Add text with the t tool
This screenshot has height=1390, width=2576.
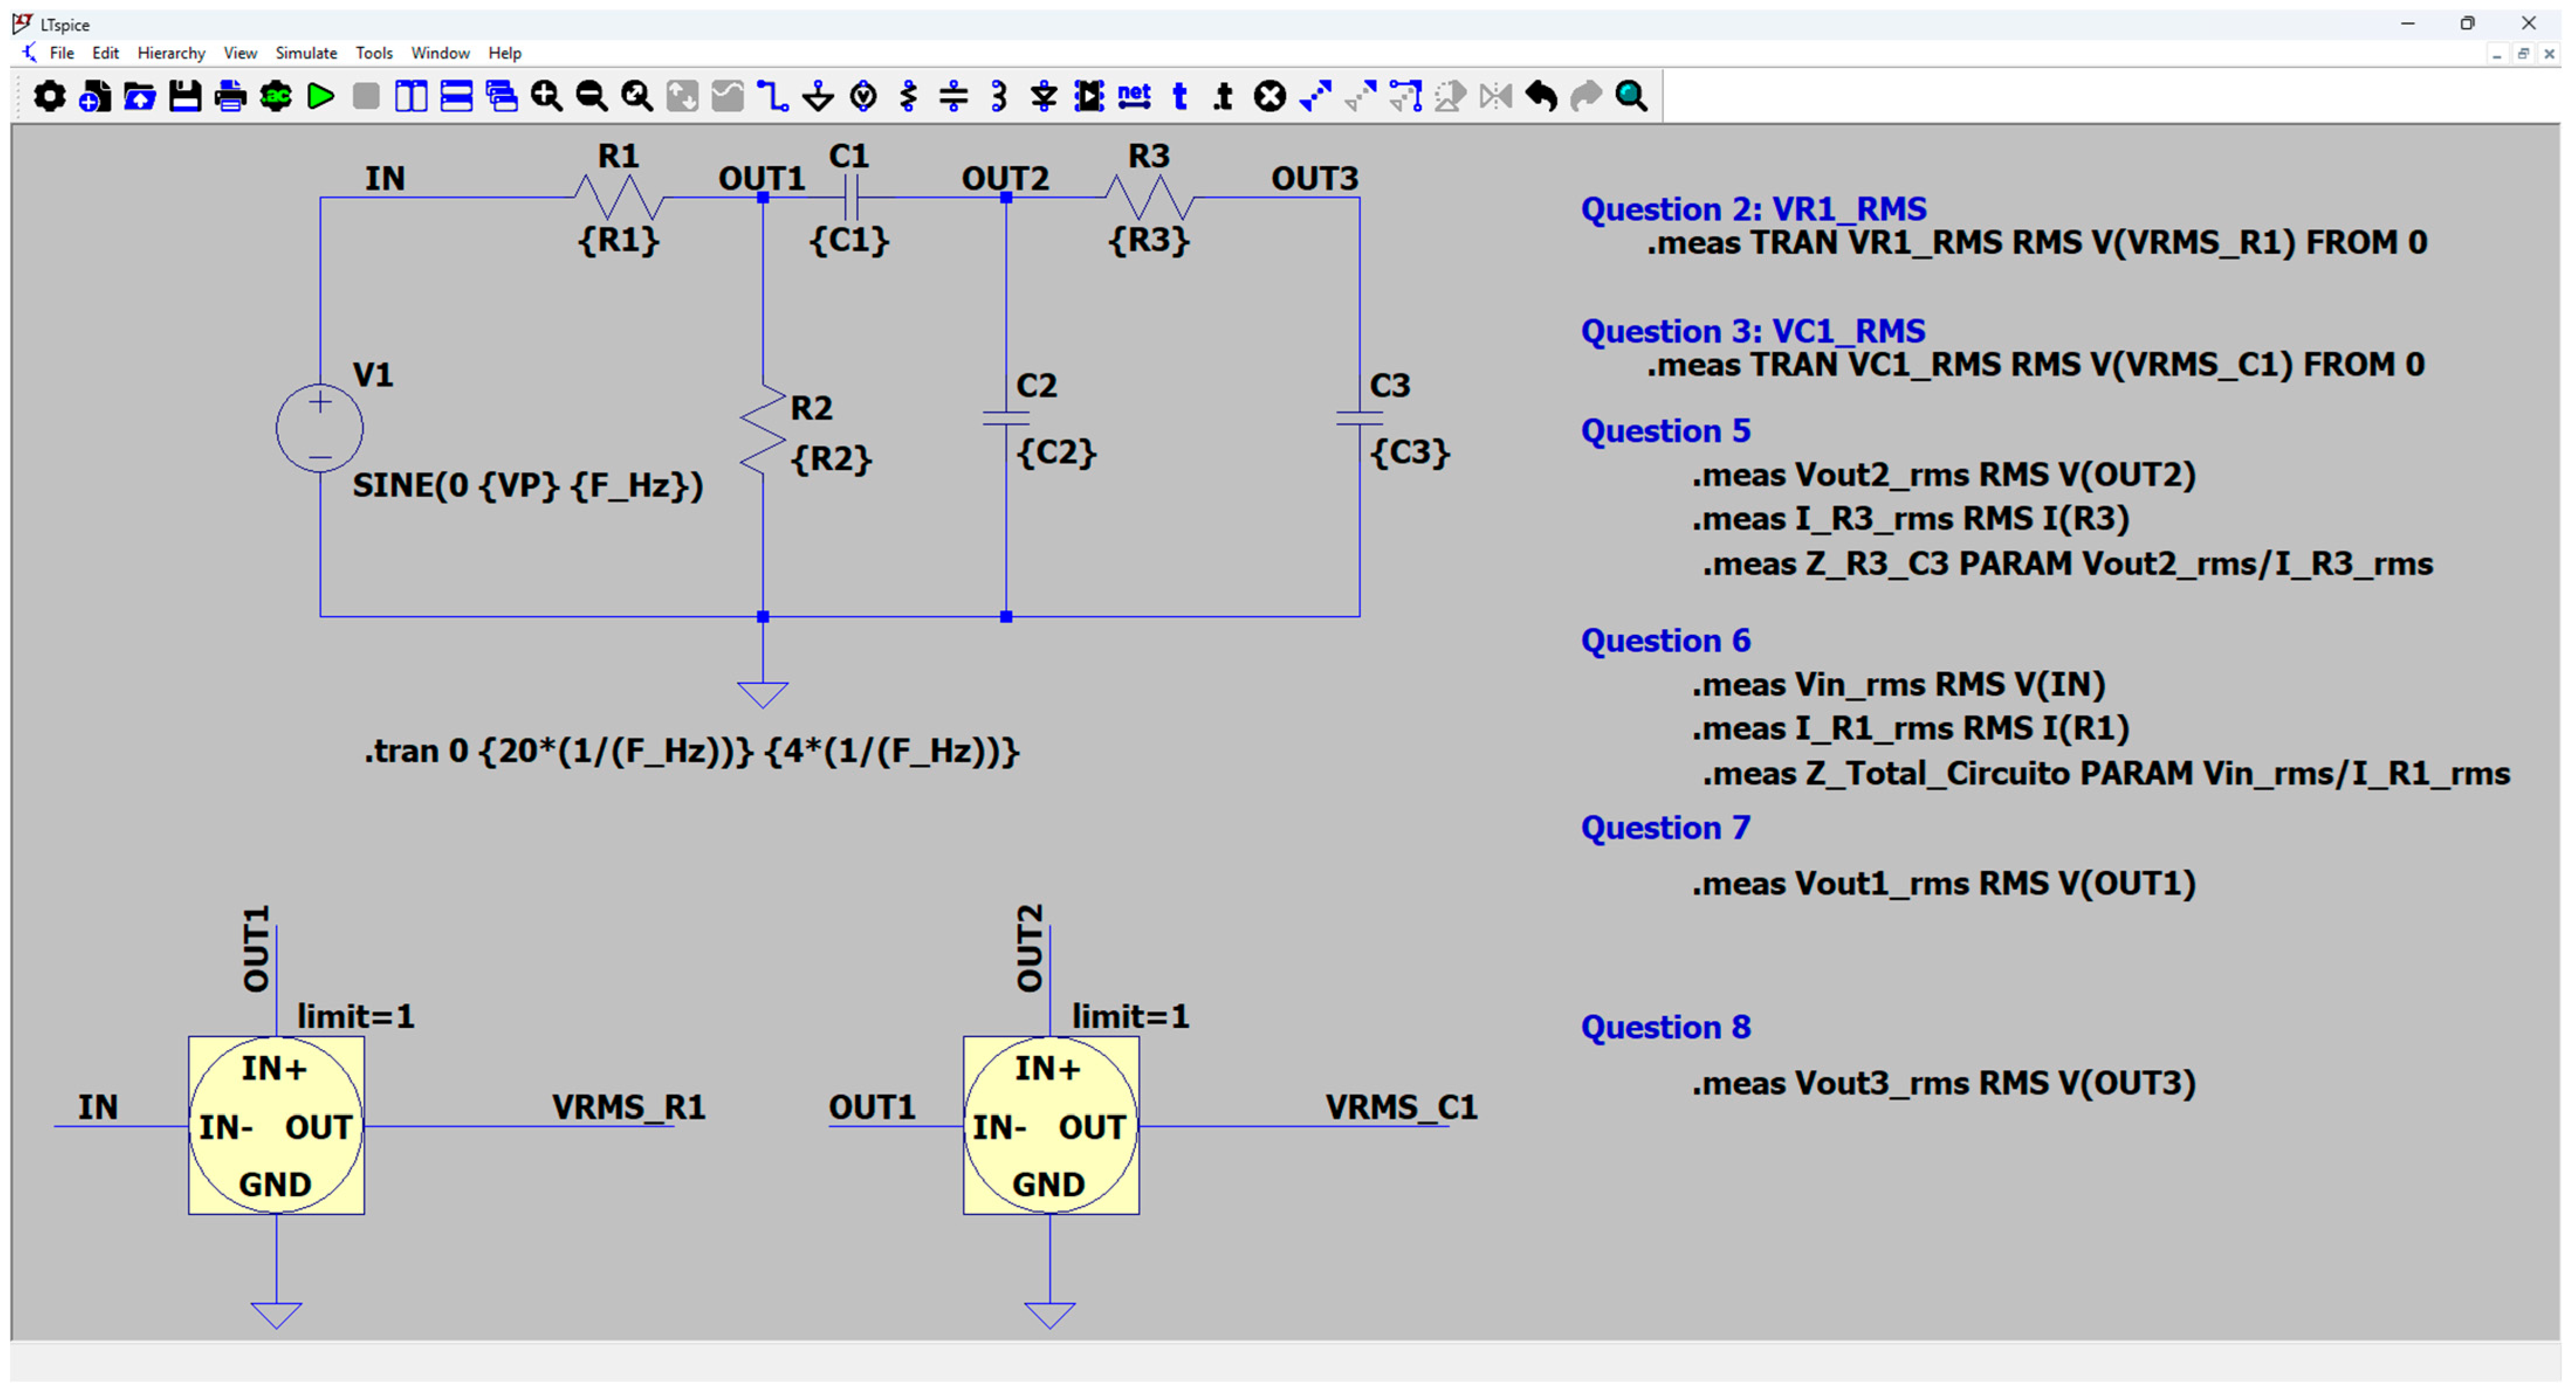[x=1180, y=96]
